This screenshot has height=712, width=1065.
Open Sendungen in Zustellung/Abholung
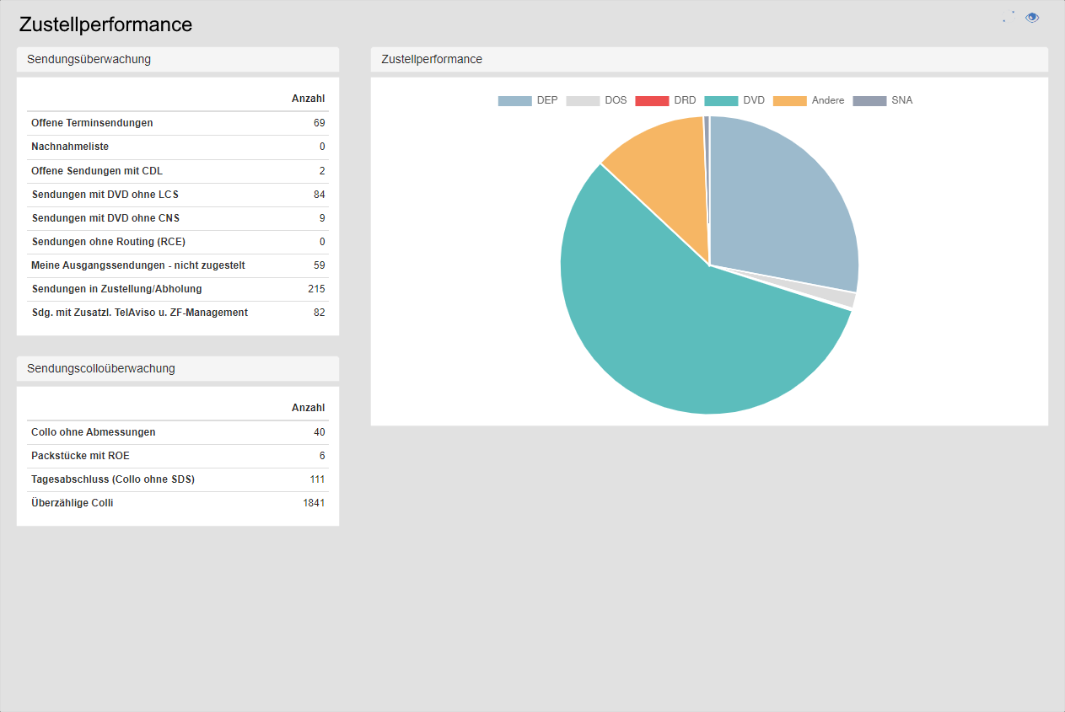[x=116, y=289]
